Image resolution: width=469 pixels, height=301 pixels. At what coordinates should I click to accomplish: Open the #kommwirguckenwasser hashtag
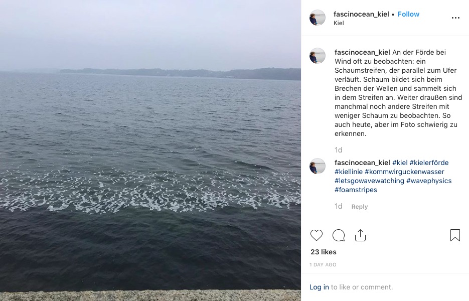tap(404, 172)
